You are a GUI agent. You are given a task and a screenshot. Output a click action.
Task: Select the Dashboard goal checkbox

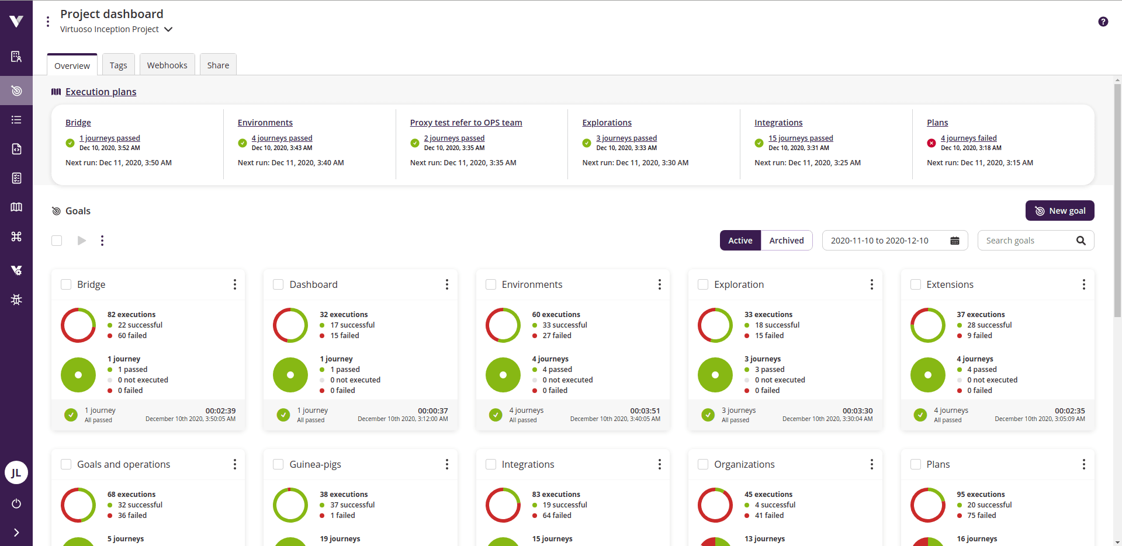278,284
